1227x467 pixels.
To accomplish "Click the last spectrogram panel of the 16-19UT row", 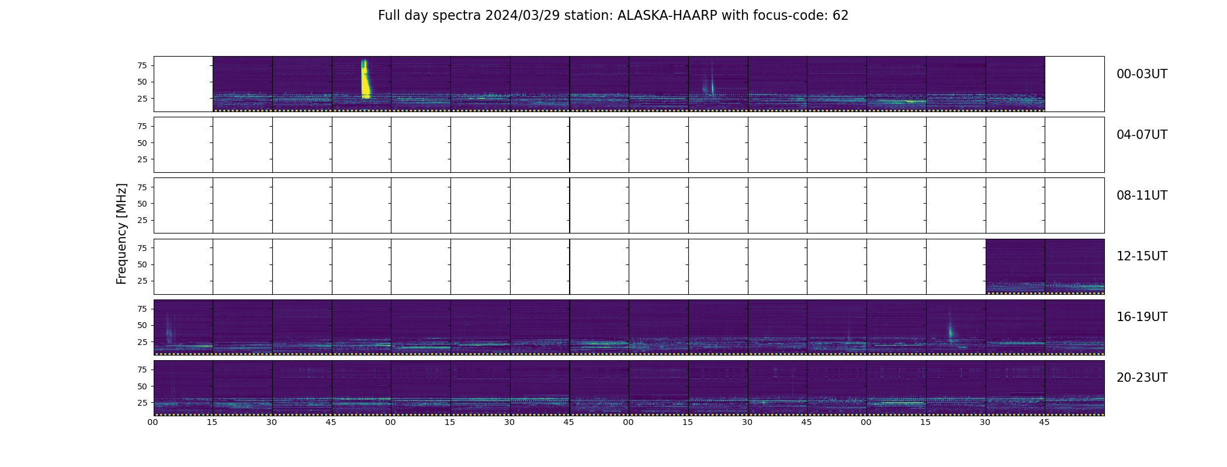I will coord(1075,327).
